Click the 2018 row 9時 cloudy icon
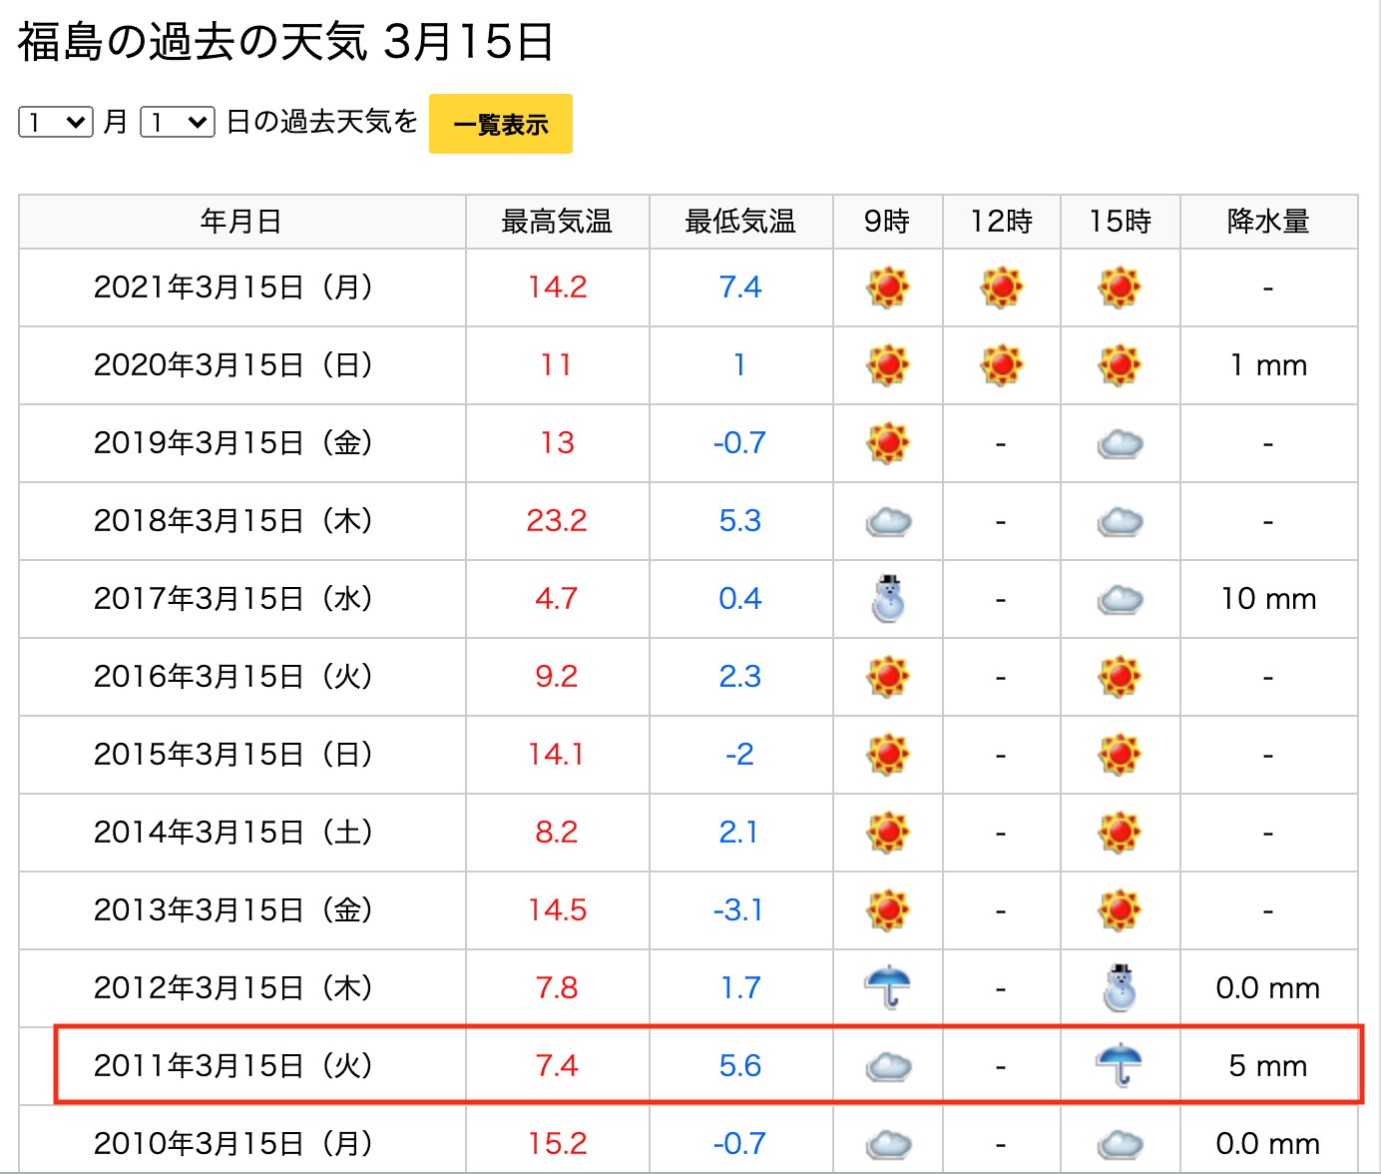Viewport: 1381px width, 1174px height. tap(888, 521)
